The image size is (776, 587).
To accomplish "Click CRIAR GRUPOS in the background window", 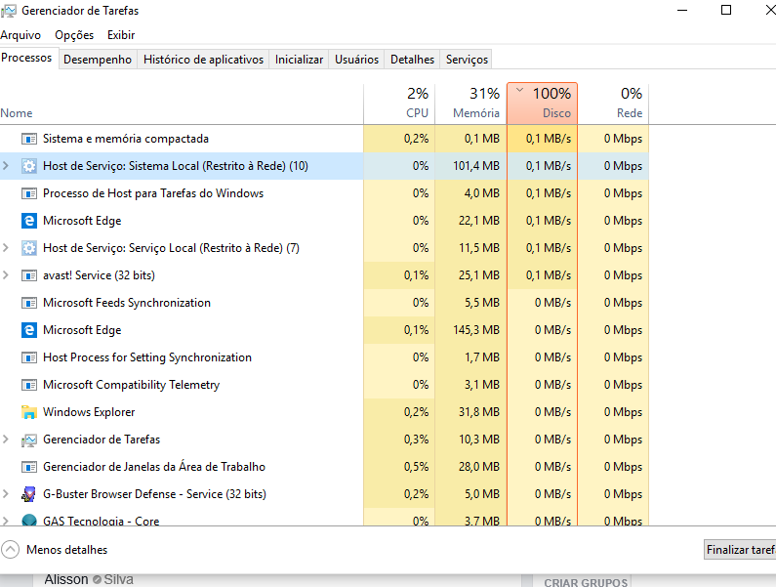I will (586, 582).
